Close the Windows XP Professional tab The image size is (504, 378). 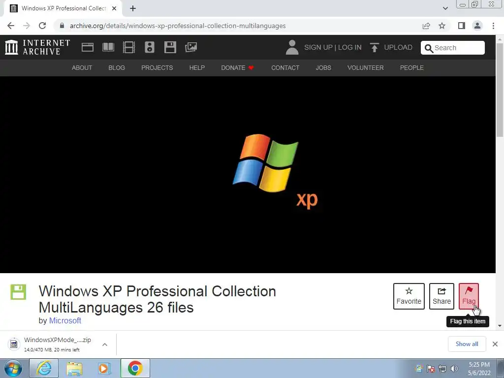tap(114, 8)
